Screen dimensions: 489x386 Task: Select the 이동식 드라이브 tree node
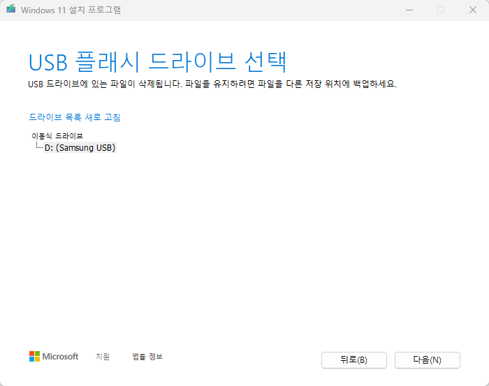tap(57, 136)
